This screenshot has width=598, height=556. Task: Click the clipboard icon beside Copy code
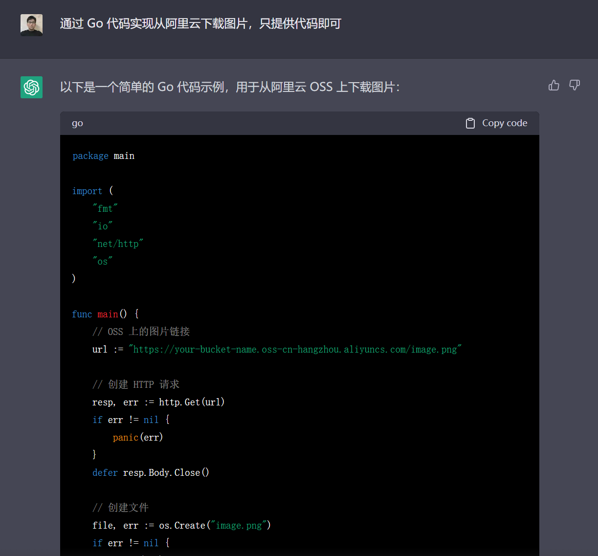(x=470, y=123)
